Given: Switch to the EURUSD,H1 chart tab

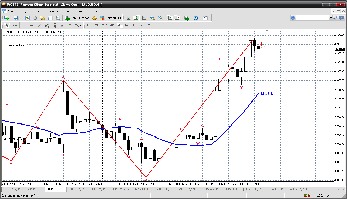Looking at the screenshot, I should (x=12, y=189).
